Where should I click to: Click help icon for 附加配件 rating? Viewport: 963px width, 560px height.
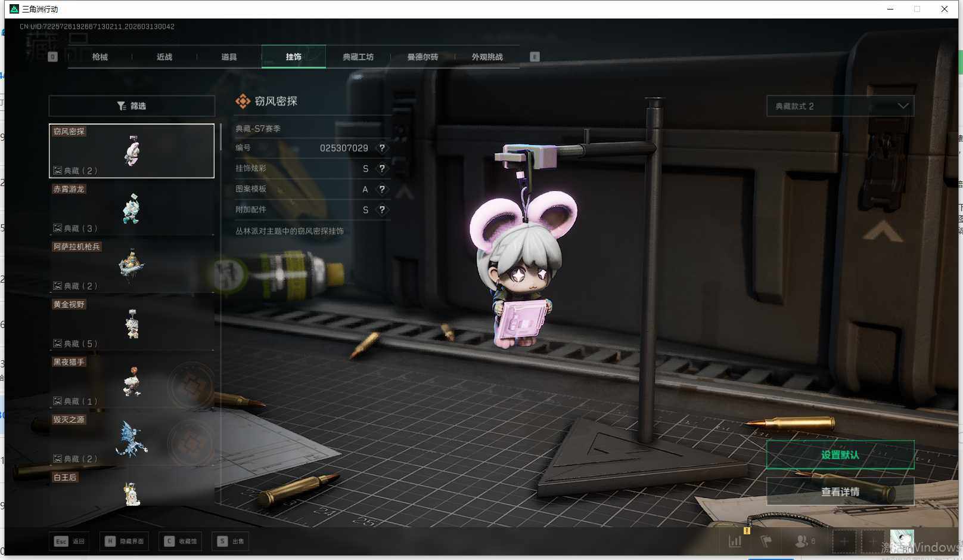382,210
